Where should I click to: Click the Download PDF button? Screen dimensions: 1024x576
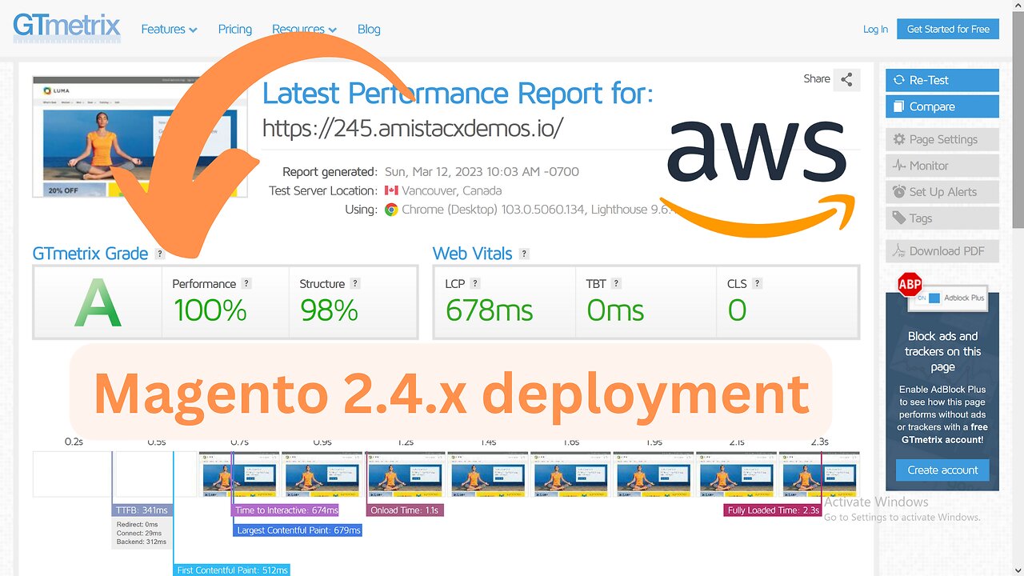(x=942, y=251)
